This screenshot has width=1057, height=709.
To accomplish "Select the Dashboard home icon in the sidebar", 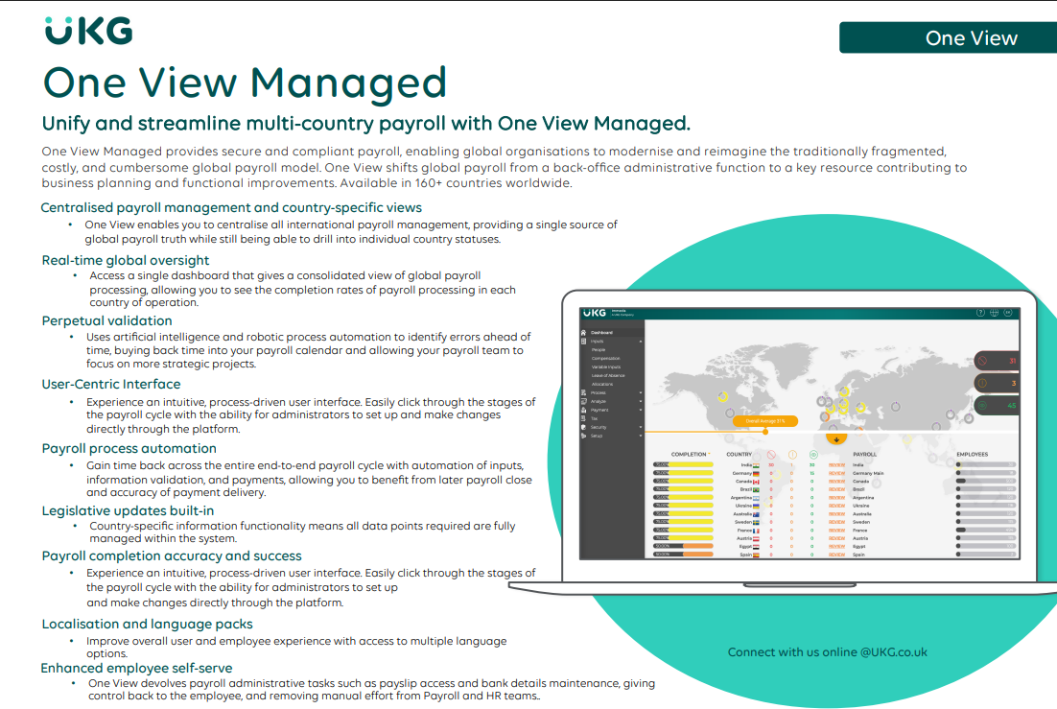I will pyautogui.click(x=583, y=332).
